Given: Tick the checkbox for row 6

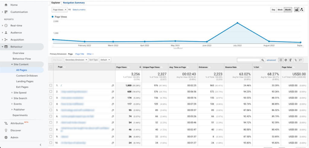Looking at the screenshot, I should pos(51,116).
